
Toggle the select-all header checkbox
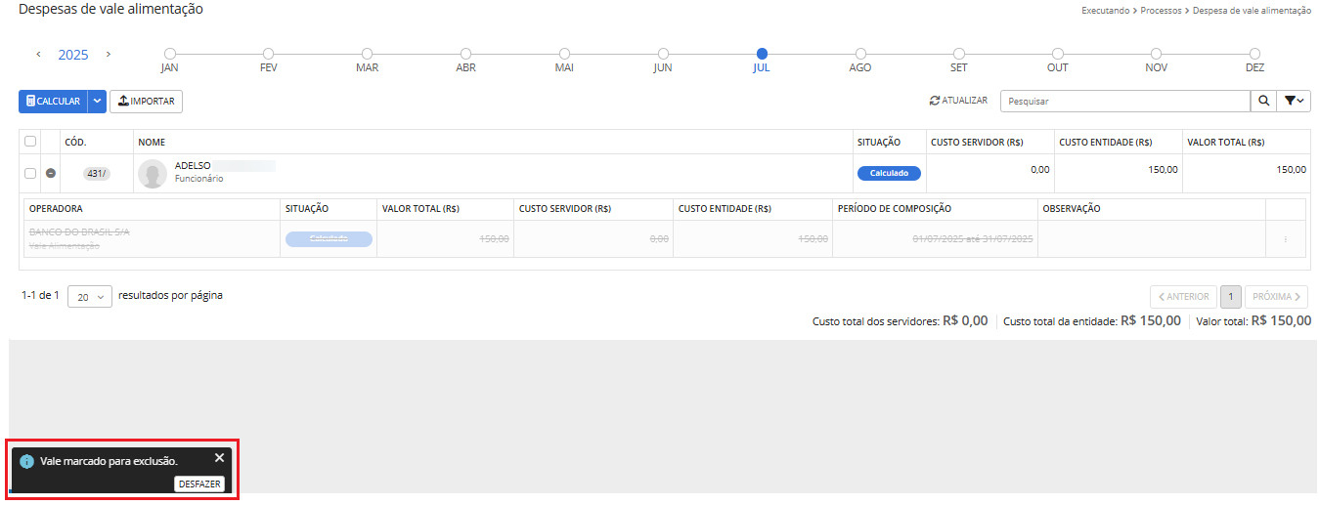(30, 142)
